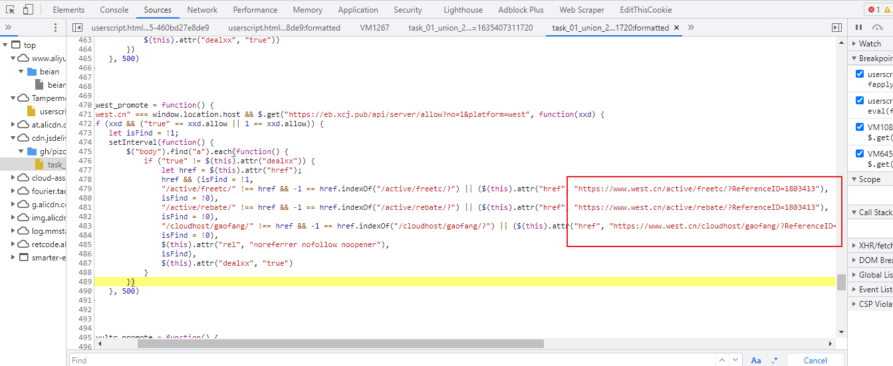Click Cancel in the find bar
Image resolution: width=893 pixels, height=366 pixels.
click(815, 360)
